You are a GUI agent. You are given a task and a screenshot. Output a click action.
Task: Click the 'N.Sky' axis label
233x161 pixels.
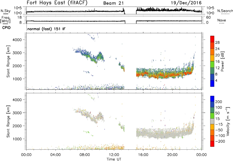(6, 11)
